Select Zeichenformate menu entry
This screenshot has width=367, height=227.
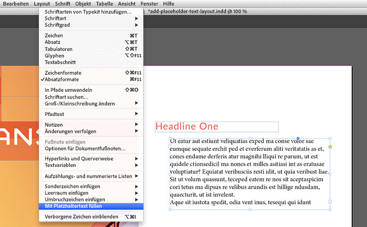point(91,73)
